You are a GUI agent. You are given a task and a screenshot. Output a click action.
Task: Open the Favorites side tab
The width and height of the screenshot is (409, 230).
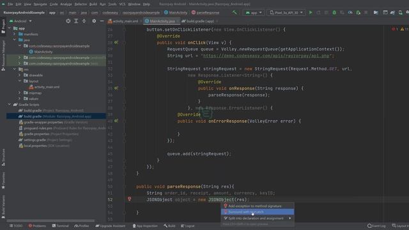click(3, 180)
